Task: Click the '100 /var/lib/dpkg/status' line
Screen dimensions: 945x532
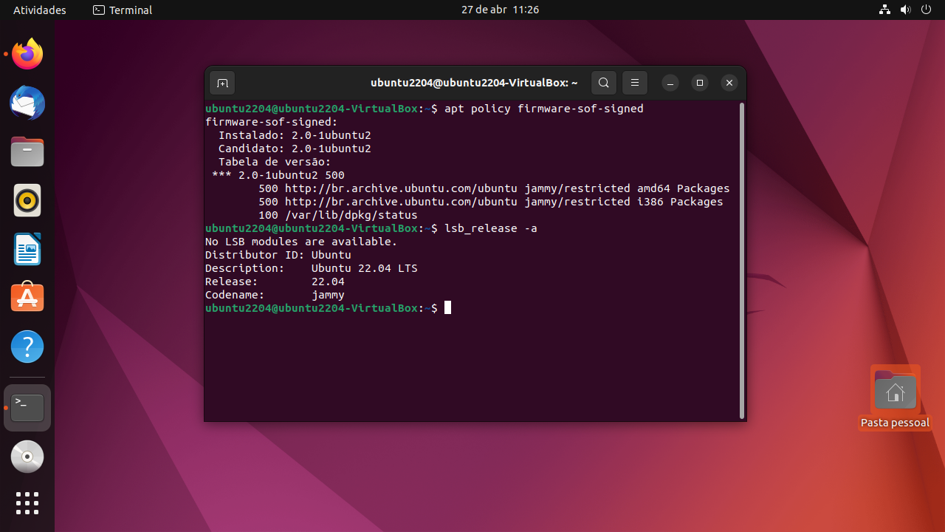Action: click(338, 215)
